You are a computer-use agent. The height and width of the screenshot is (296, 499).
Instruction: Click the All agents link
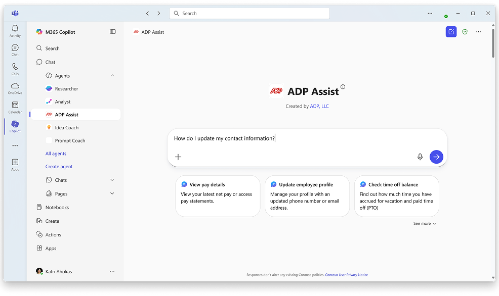coord(56,154)
